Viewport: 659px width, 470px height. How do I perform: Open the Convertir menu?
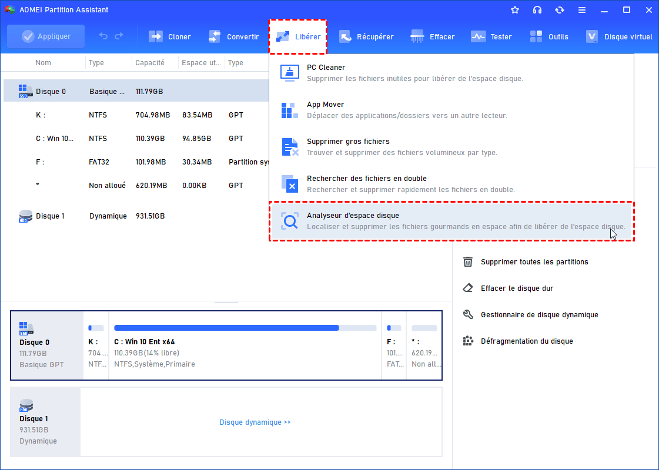(233, 36)
